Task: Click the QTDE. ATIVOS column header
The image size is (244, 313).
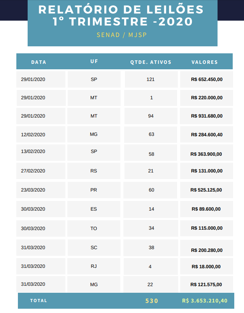Action: (x=151, y=62)
